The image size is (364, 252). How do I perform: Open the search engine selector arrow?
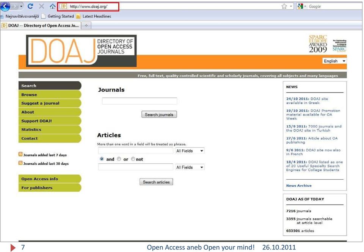click(x=305, y=6)
